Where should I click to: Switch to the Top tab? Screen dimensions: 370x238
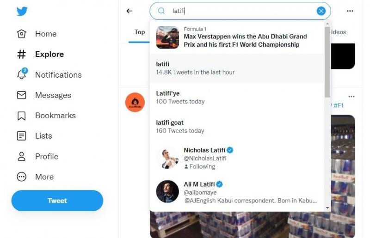(140, 32)
